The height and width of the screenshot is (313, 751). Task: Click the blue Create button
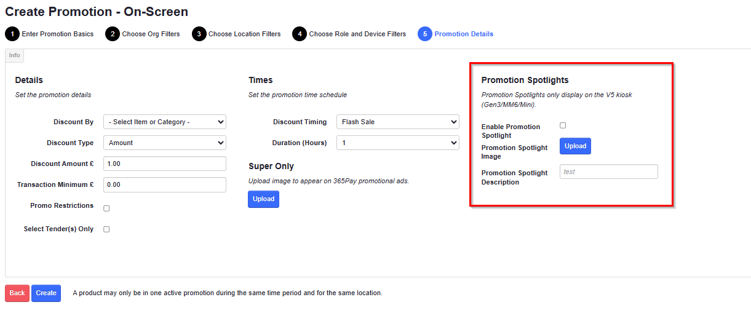tap(46, 293)
